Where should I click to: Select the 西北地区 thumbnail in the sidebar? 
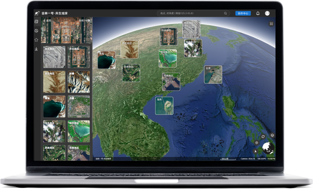tap(54, 82)
